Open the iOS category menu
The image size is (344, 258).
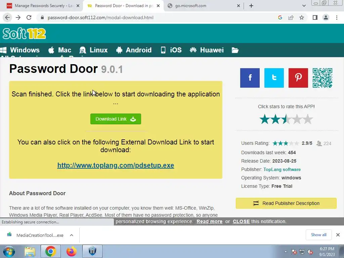171,50
